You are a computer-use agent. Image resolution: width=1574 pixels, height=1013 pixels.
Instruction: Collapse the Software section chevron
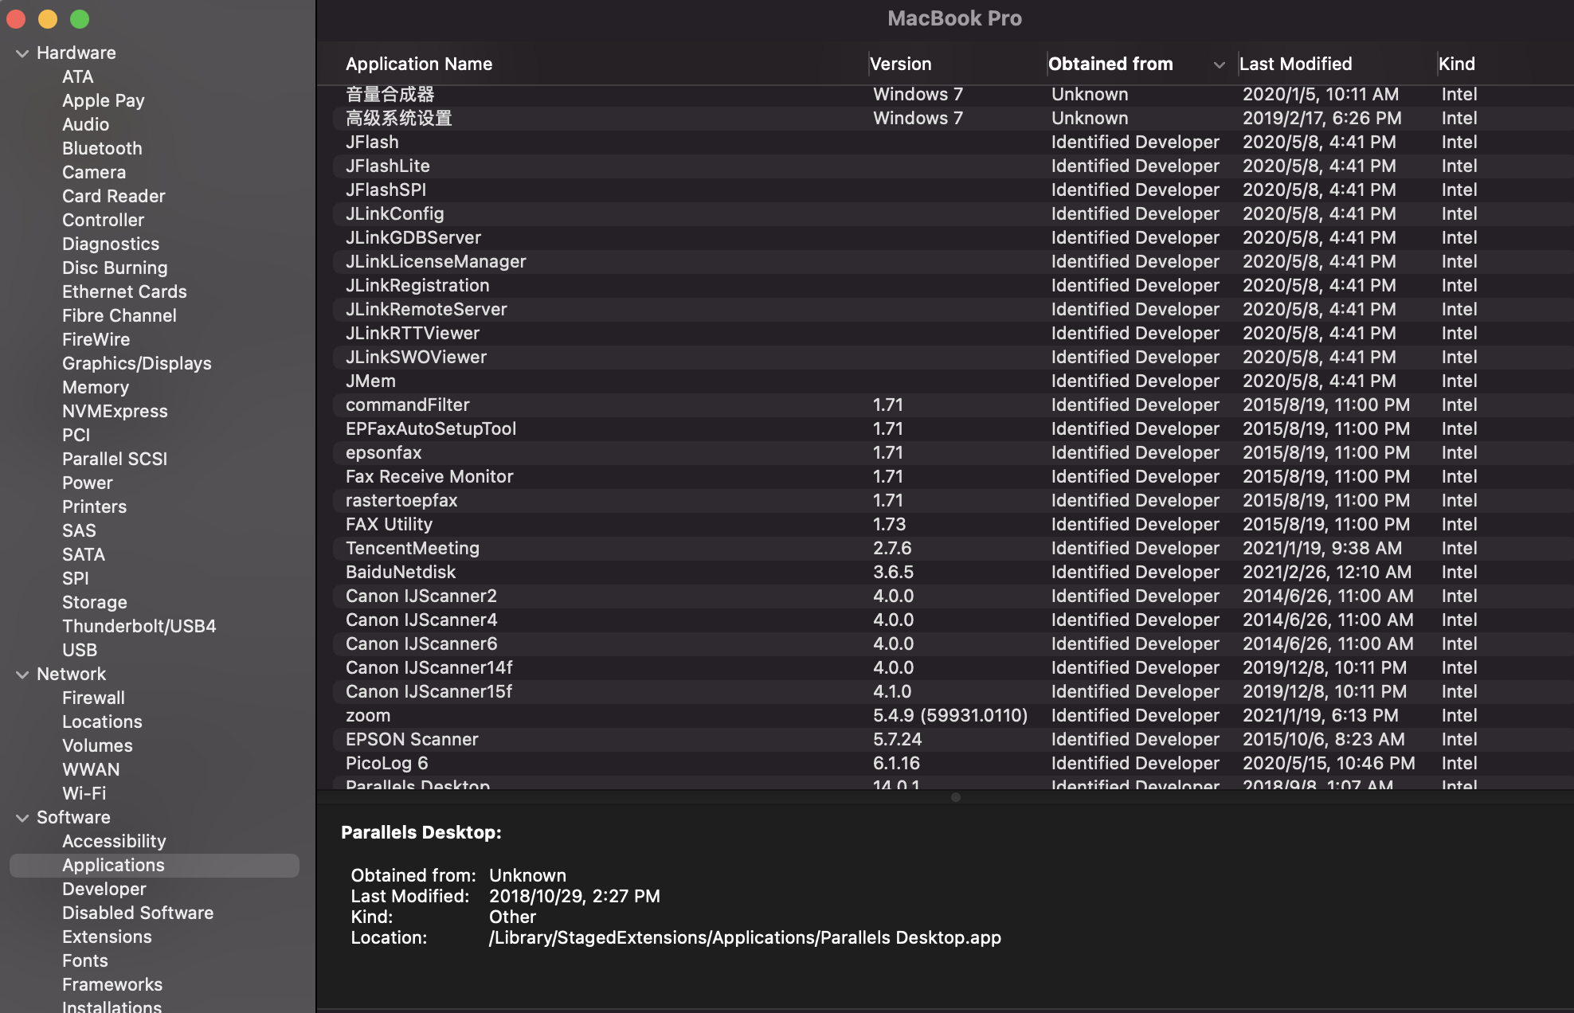tap(22, 818)
